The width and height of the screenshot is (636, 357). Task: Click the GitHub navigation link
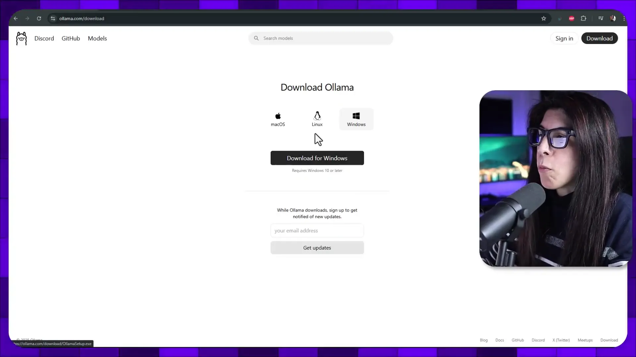click(71, 38)
